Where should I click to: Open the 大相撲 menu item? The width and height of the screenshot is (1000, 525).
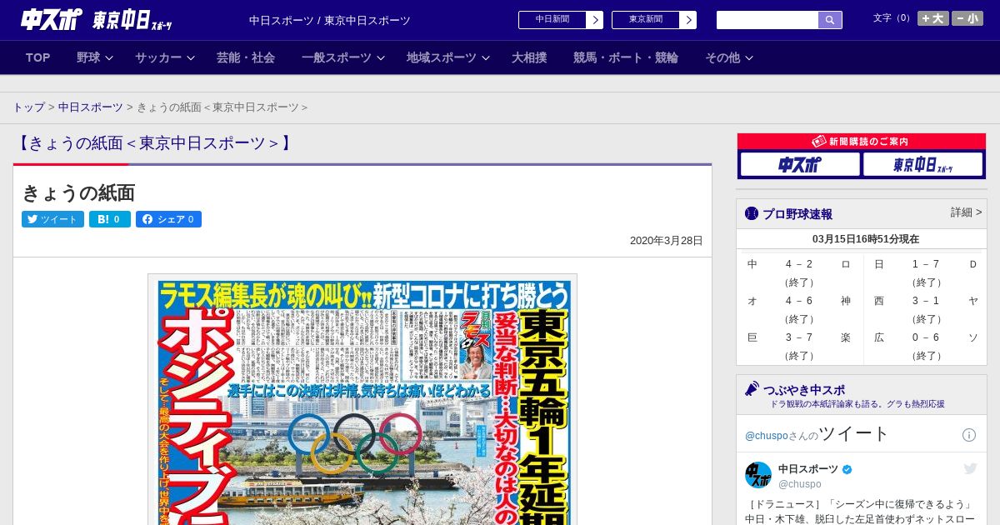click(x=529, y=57)
